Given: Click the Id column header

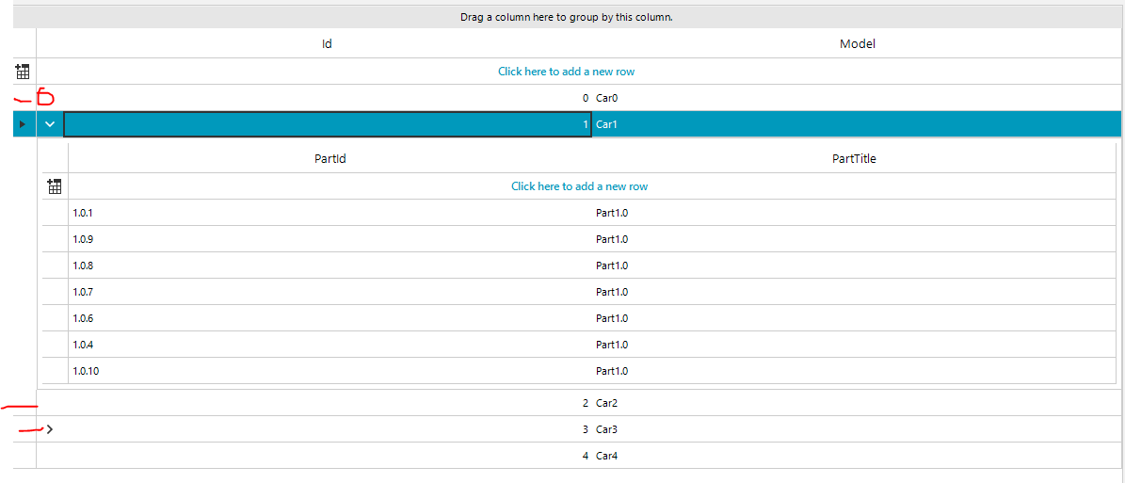Looking at the screenshot, I should click(x=327, y=44).
